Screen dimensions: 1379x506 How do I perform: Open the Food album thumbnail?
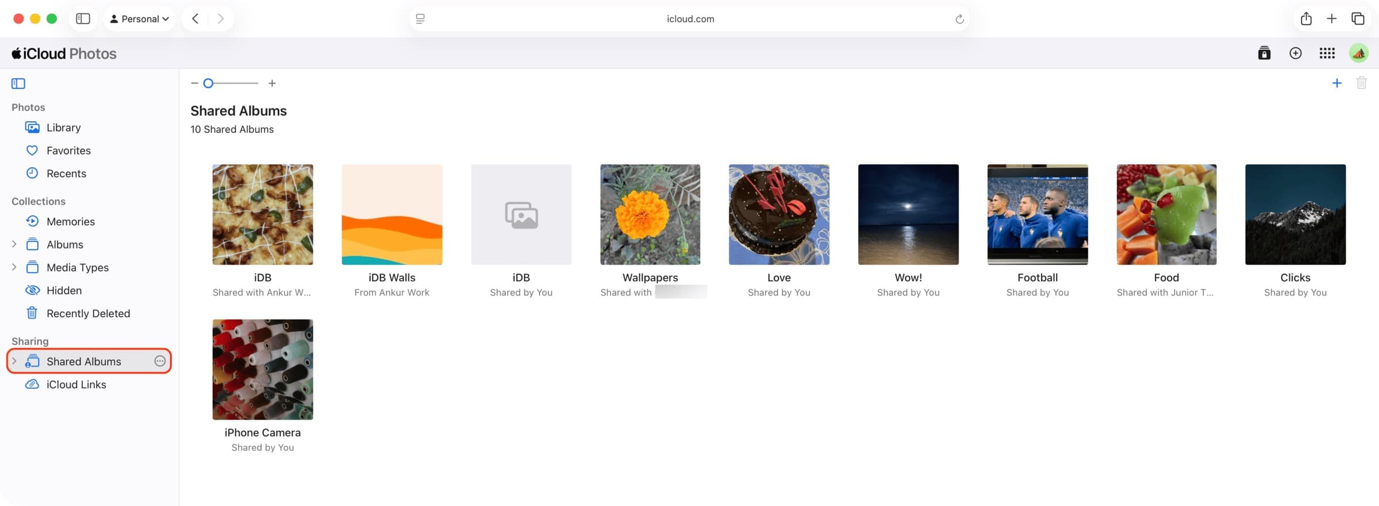coord(1166,215)
